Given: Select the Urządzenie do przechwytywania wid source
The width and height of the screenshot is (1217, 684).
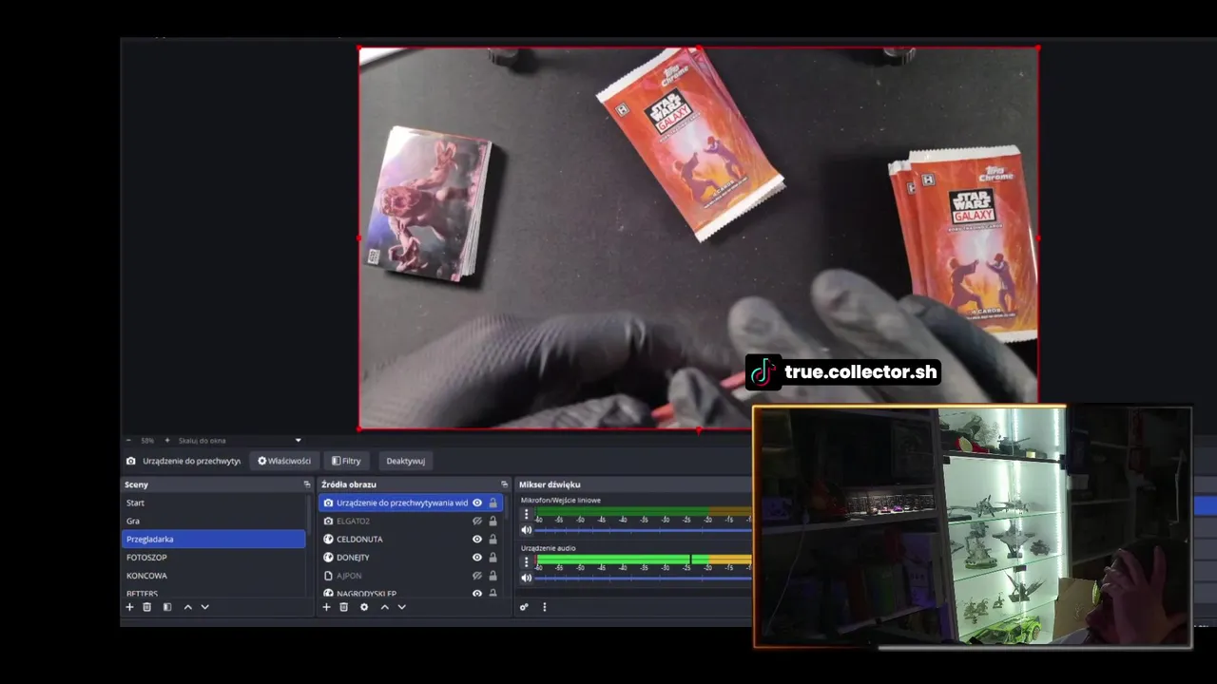Looking at the screenshot, I should pos(411,503).
